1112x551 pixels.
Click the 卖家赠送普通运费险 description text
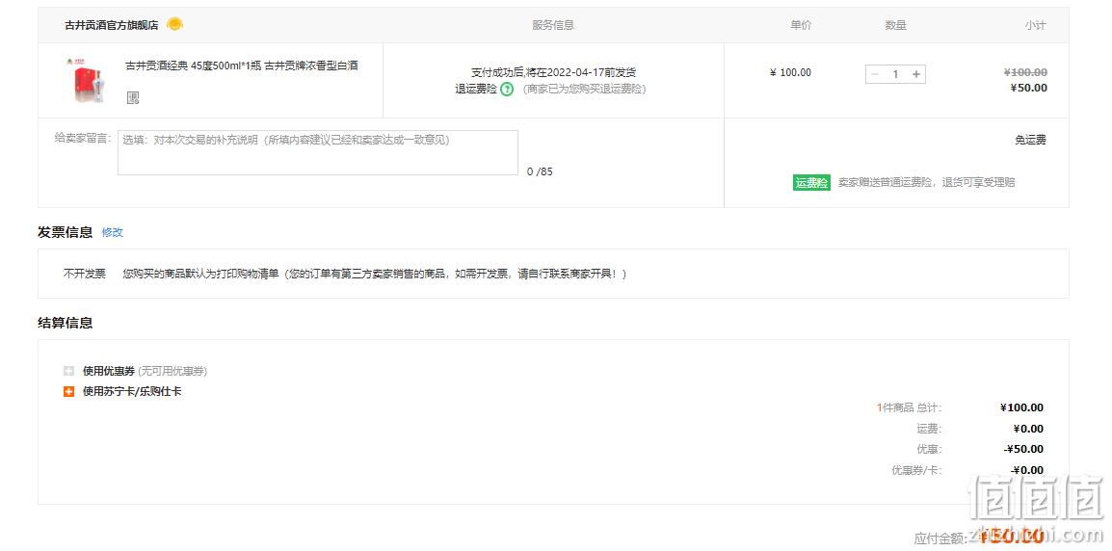coord(926,183)
